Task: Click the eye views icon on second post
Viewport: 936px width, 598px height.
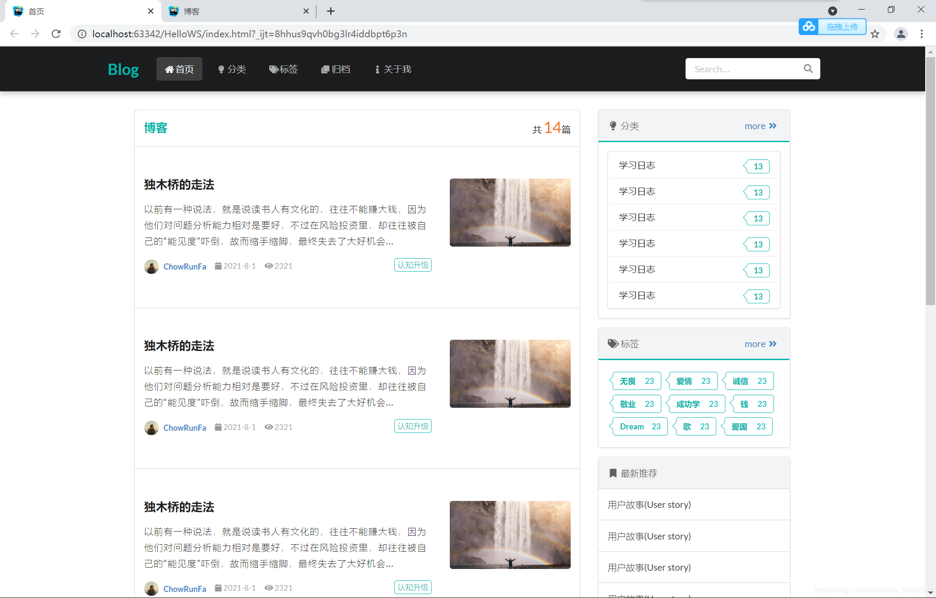Action: 269,427
